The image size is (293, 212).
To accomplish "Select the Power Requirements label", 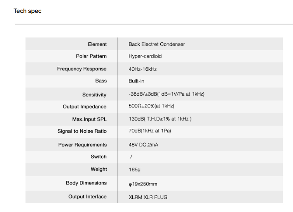I will click(83, 145).
